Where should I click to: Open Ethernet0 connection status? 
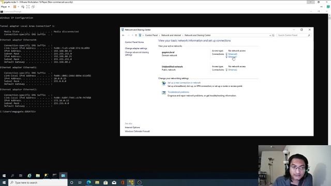click(233, 54)
